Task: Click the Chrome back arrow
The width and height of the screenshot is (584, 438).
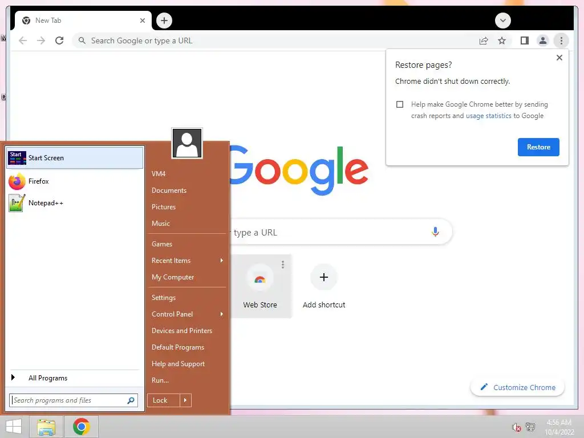Action: pos(23,40)
